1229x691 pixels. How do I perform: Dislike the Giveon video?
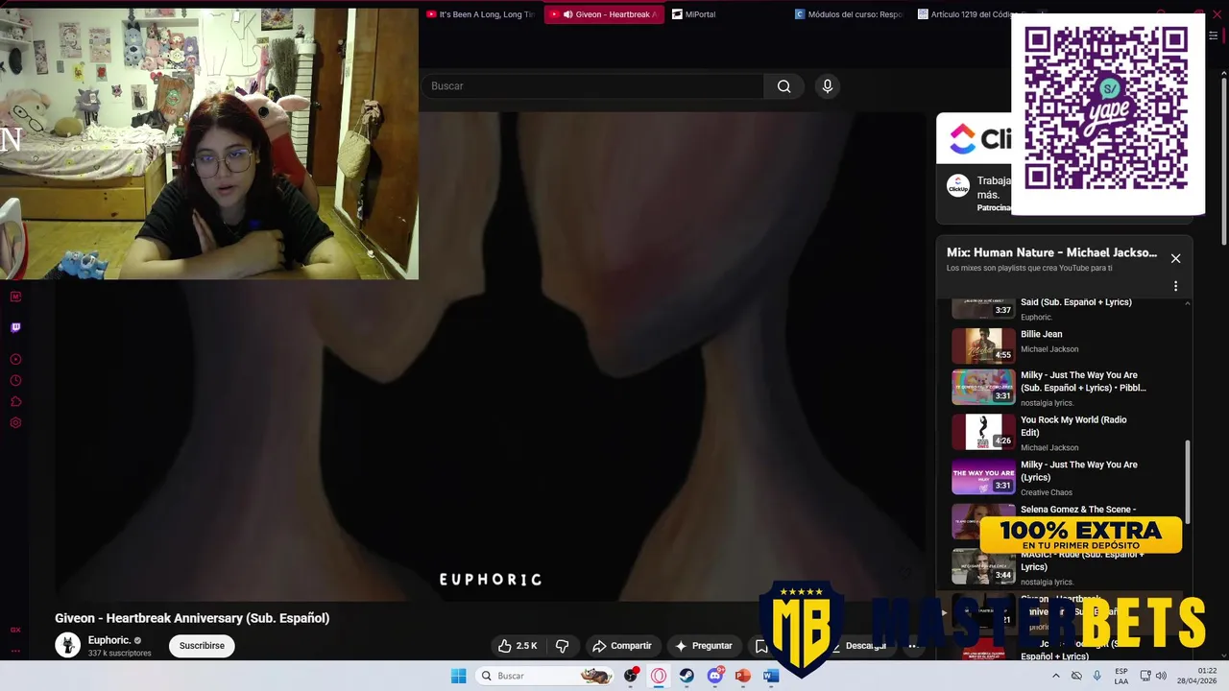coord(563,646)
